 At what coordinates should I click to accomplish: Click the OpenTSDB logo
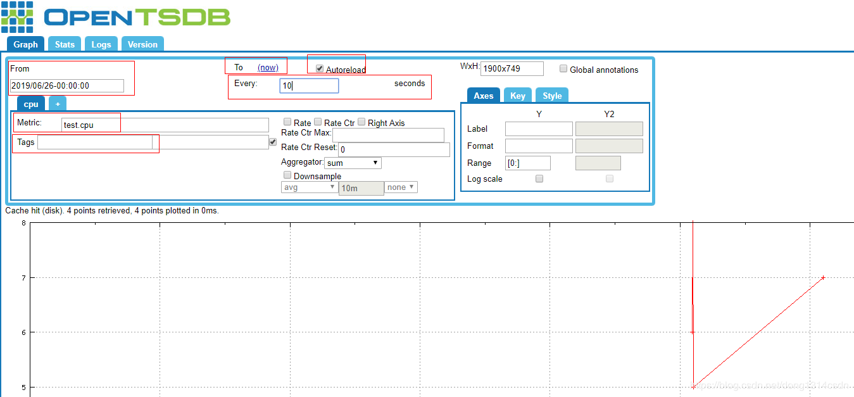click(x=116, y=17)
